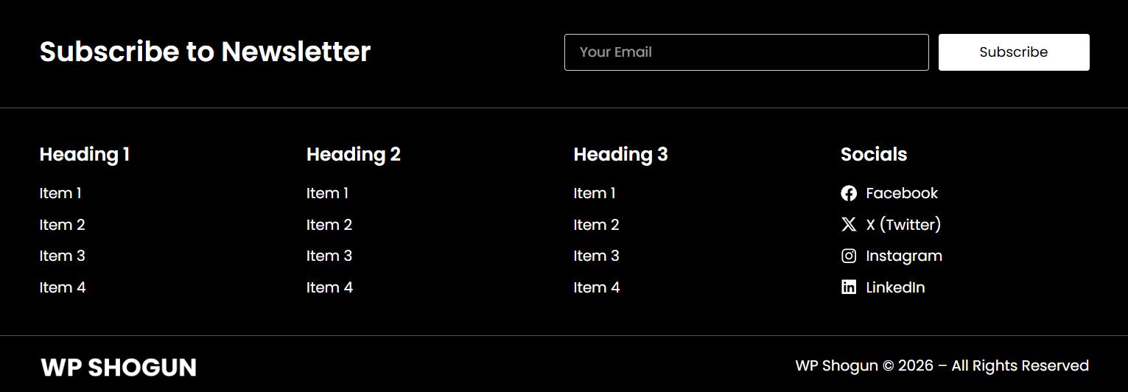
Task: Select Item 3 under Heading 2
Action: pos(329,256)
